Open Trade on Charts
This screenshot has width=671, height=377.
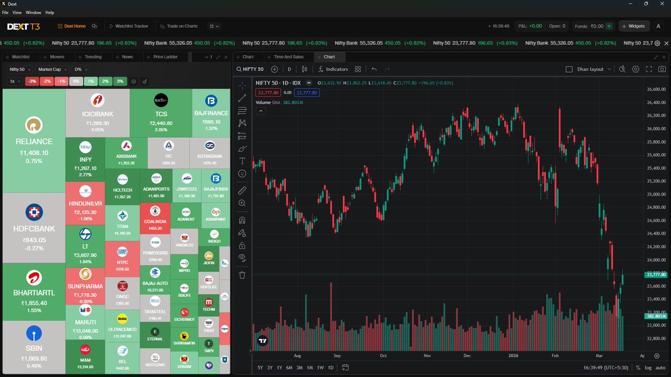pos(179,26)
